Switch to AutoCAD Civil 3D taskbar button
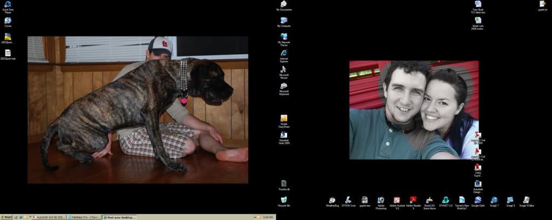 click(x=49, y=217)
